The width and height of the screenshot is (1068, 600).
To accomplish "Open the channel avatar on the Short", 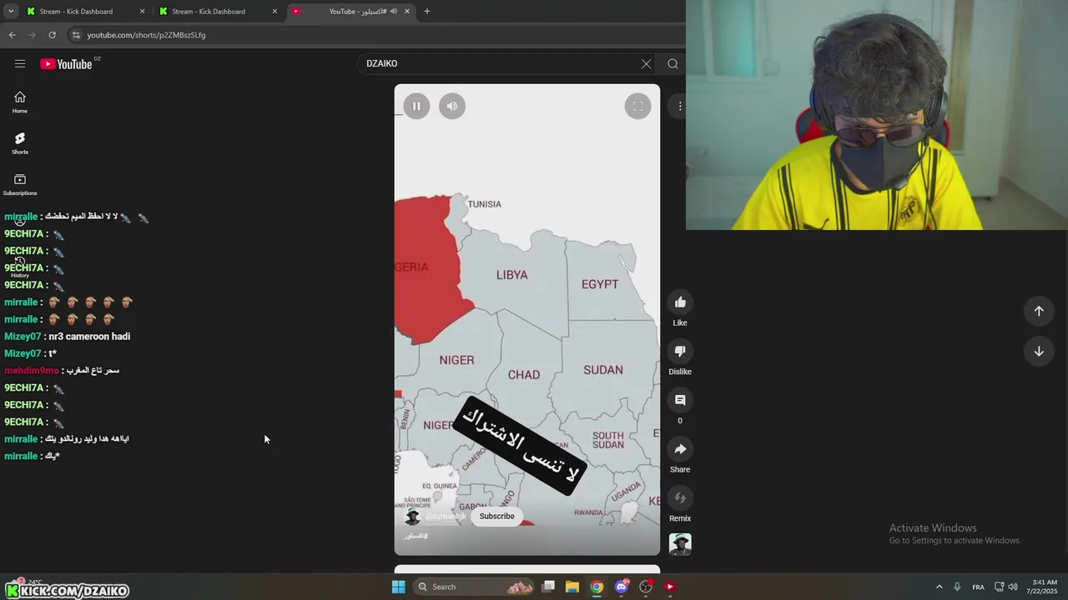I will tap(412, 517).
